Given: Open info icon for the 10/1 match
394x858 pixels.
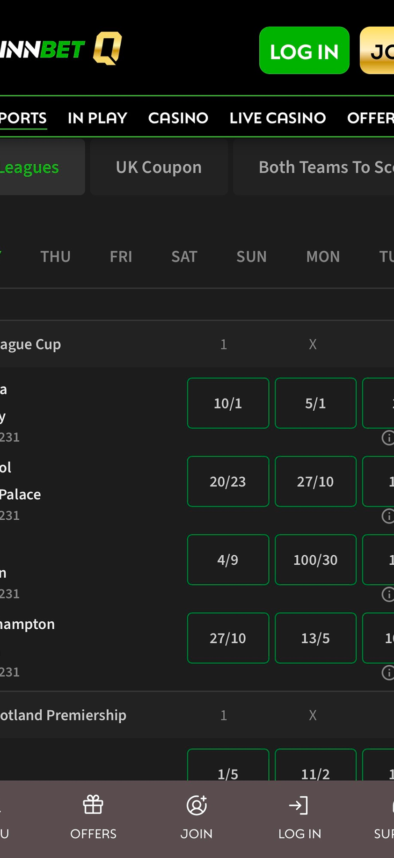Looking at the screenshot, I should coord(388,438).
